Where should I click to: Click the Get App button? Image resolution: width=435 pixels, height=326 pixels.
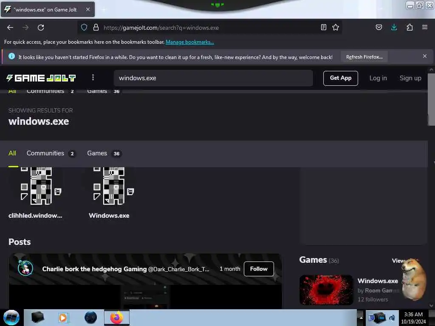(340, 78)
